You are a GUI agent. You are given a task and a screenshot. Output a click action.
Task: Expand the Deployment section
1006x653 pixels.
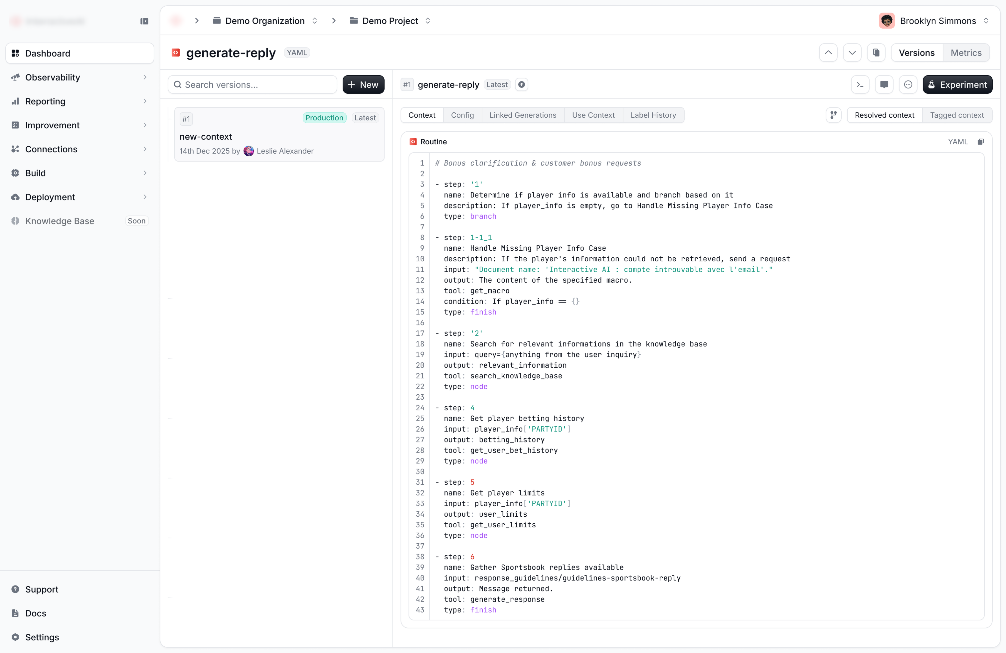point(80,197)
